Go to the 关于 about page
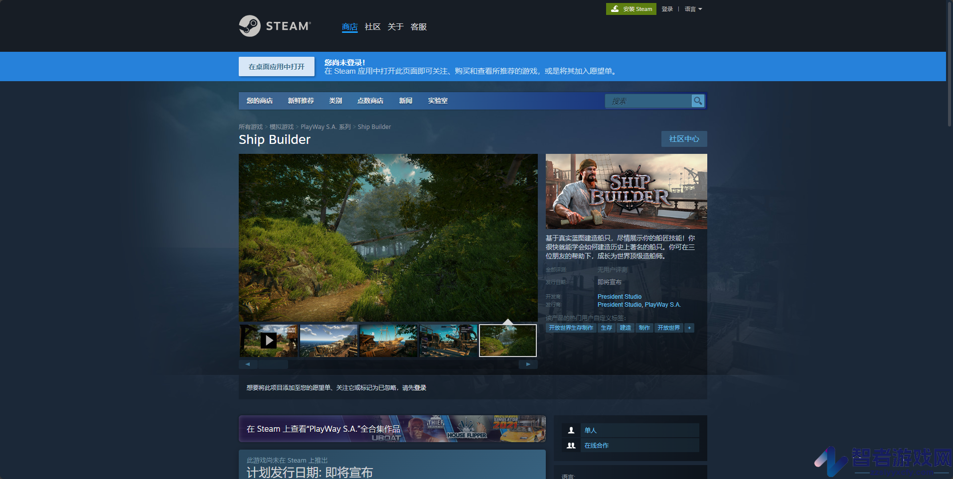This screenshot has width=953, height=479. [x=396, y=27]
